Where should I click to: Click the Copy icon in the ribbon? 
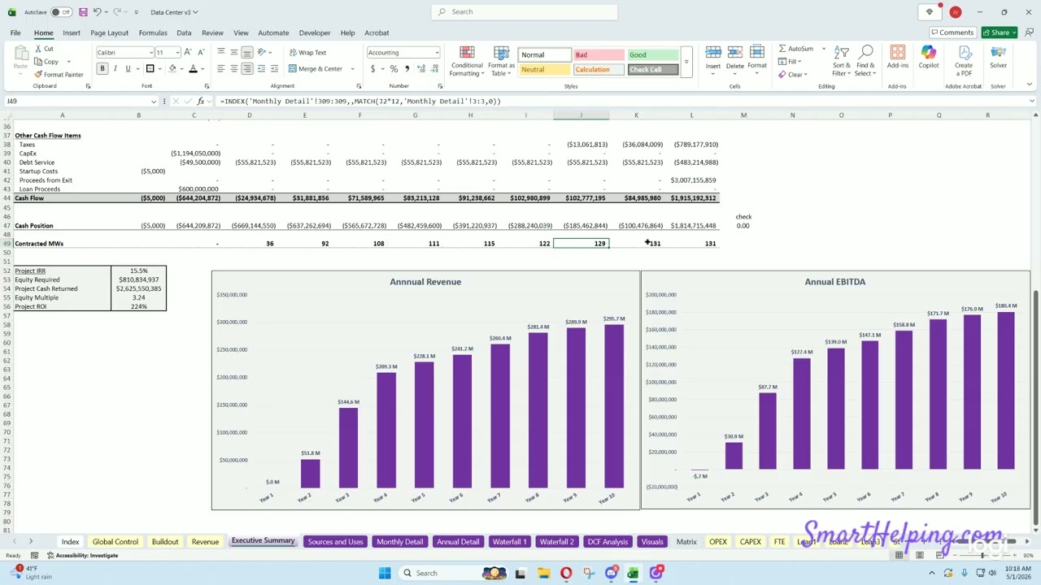pyautogui.click(x=38, y=62)
